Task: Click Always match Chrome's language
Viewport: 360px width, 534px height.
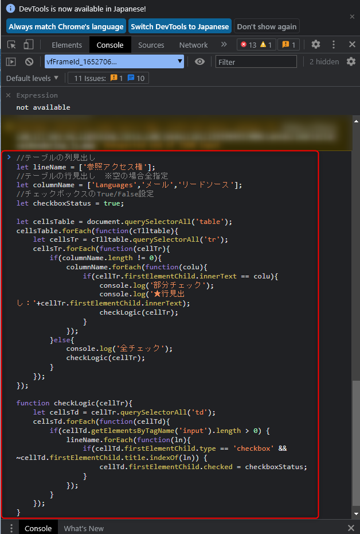Action: [x=66, y=26]
